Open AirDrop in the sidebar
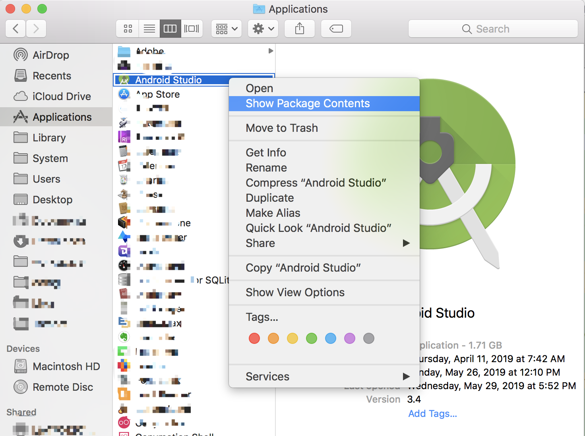Image resolution: width=585 pixels, height=436 pixels. coord(56,55)
